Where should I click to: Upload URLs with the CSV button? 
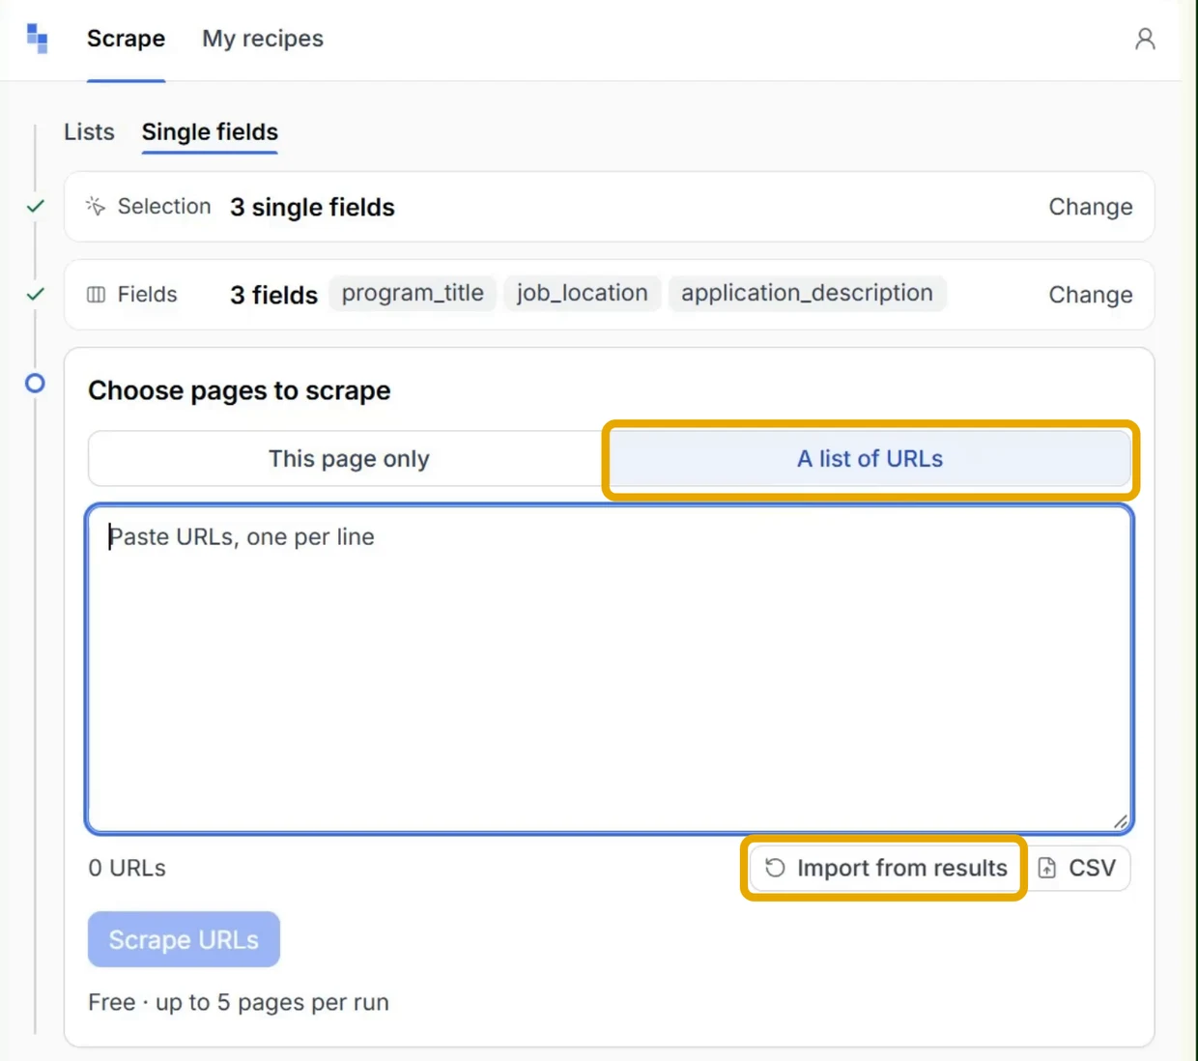(1077, 868)
